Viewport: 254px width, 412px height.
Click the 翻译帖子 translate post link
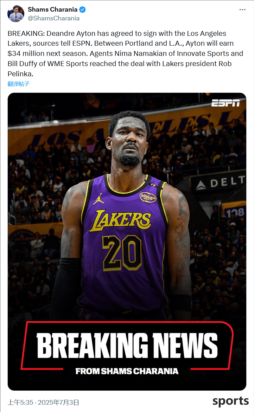point(18,84)
